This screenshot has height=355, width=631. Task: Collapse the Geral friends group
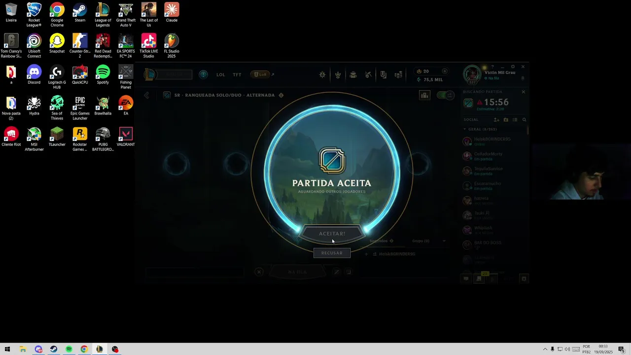point(464,129)
